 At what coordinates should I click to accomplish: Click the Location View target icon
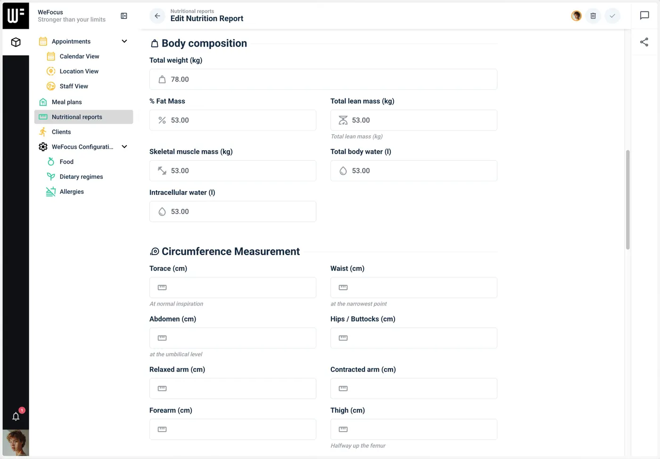51,72
